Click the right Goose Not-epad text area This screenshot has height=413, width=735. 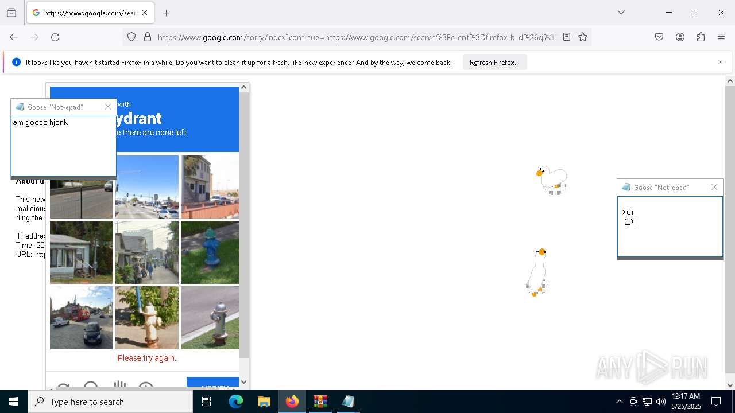point(670,227)
